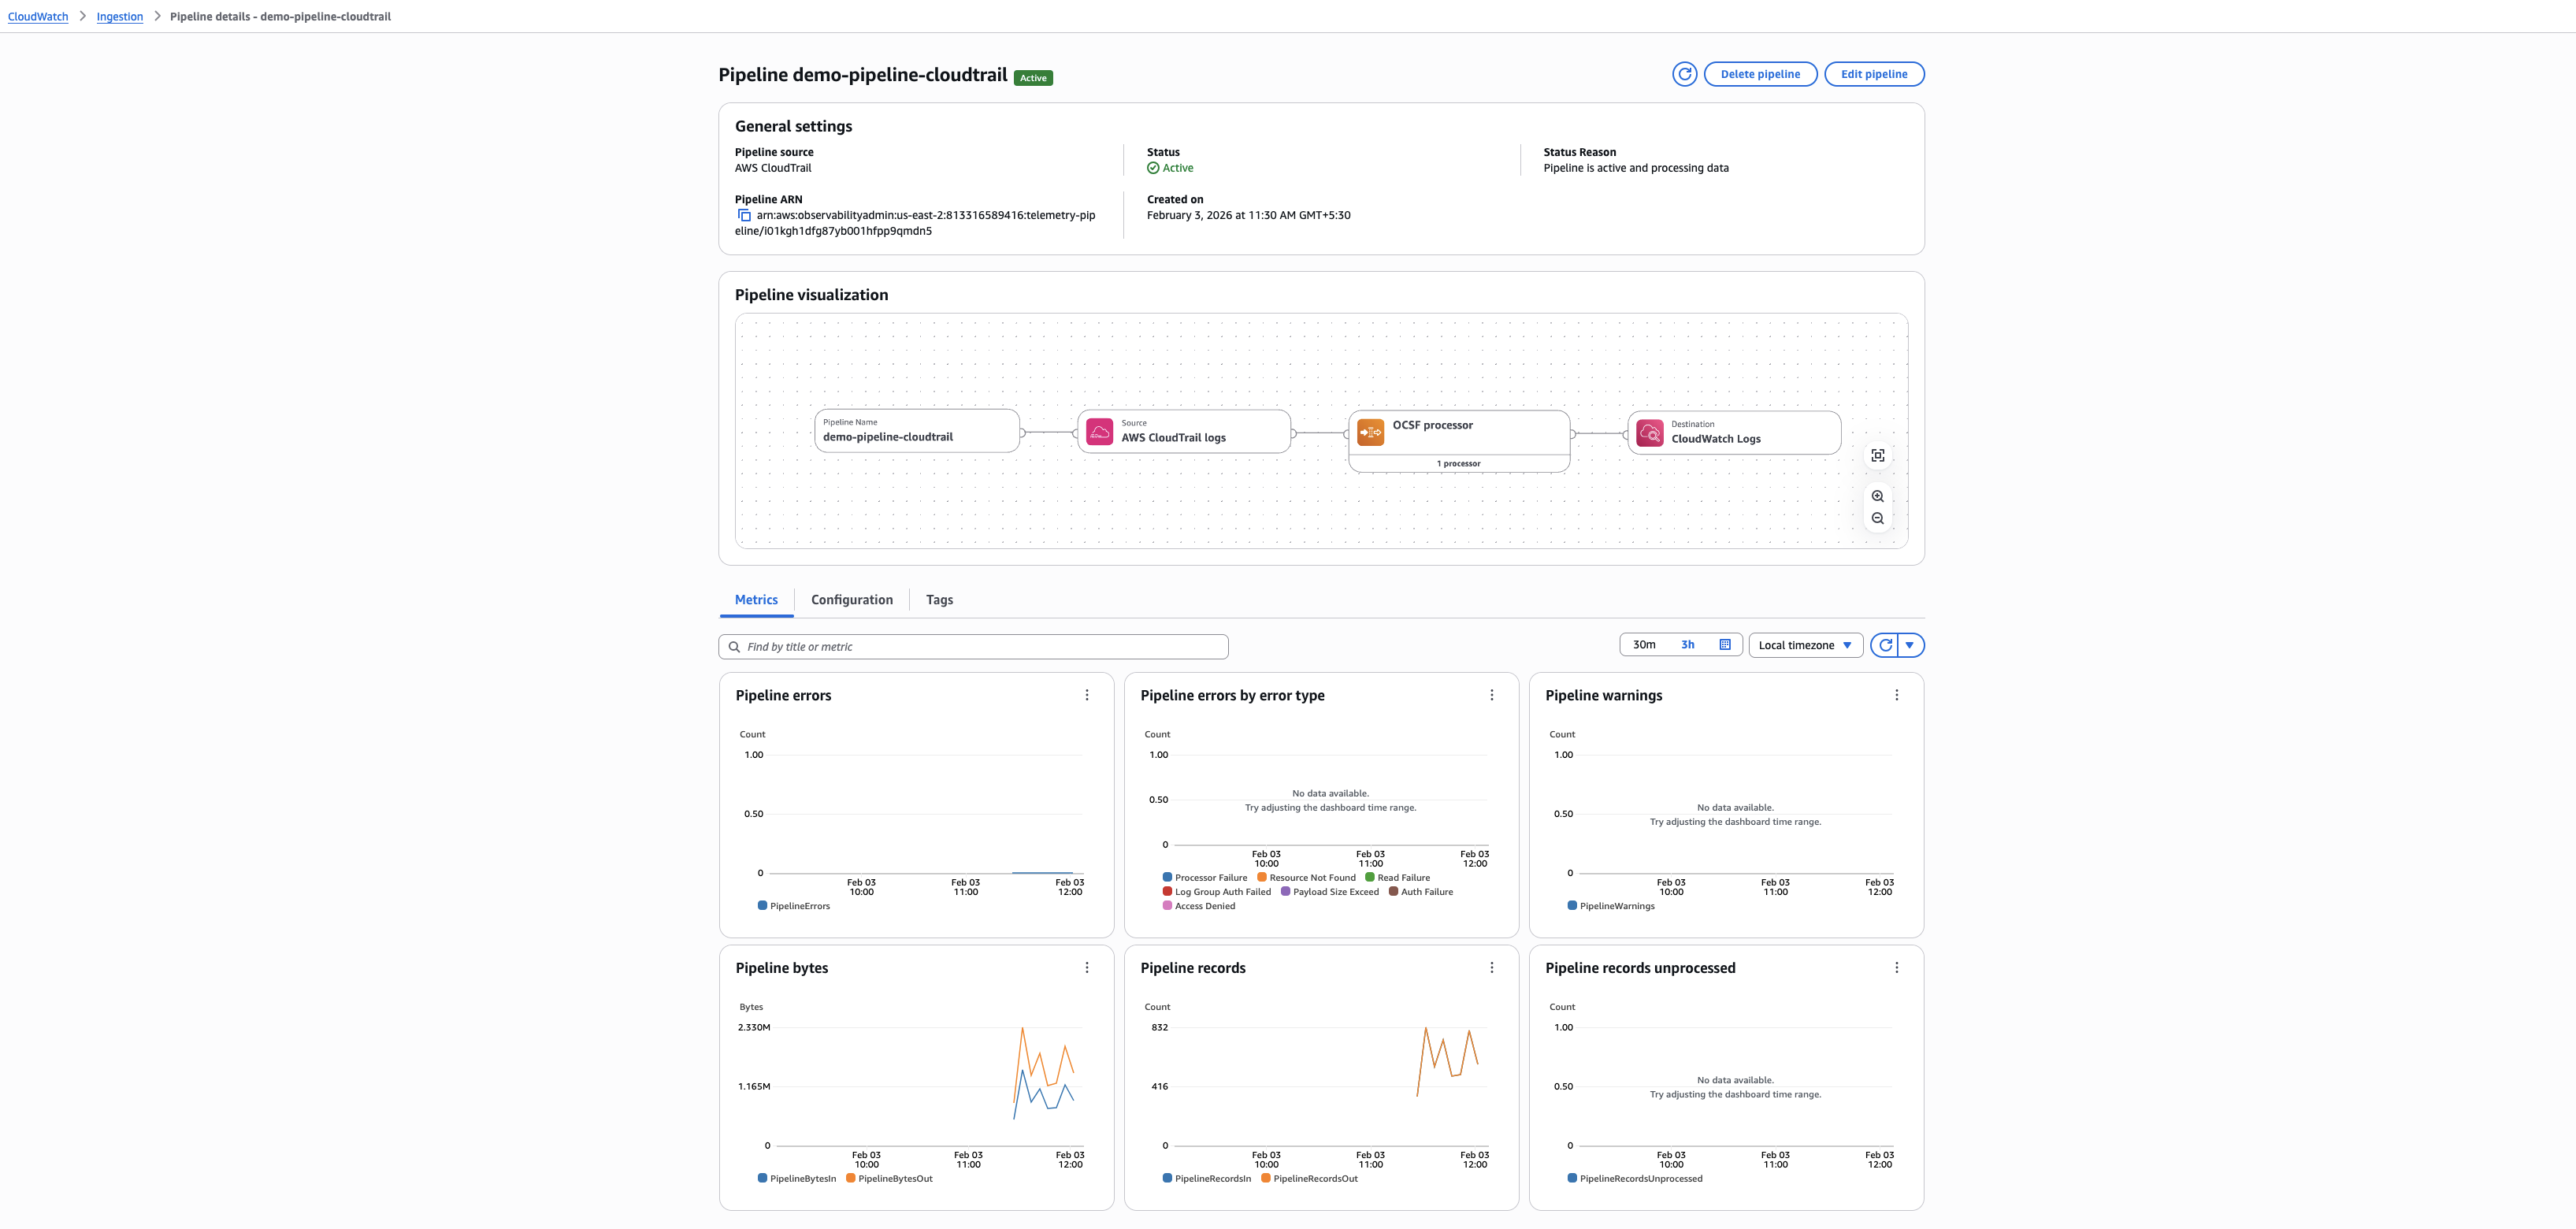The image size is (2576, 1229).
Task: Toggle Processor Failure legend swatch
Action: [x=1167, y=877]
